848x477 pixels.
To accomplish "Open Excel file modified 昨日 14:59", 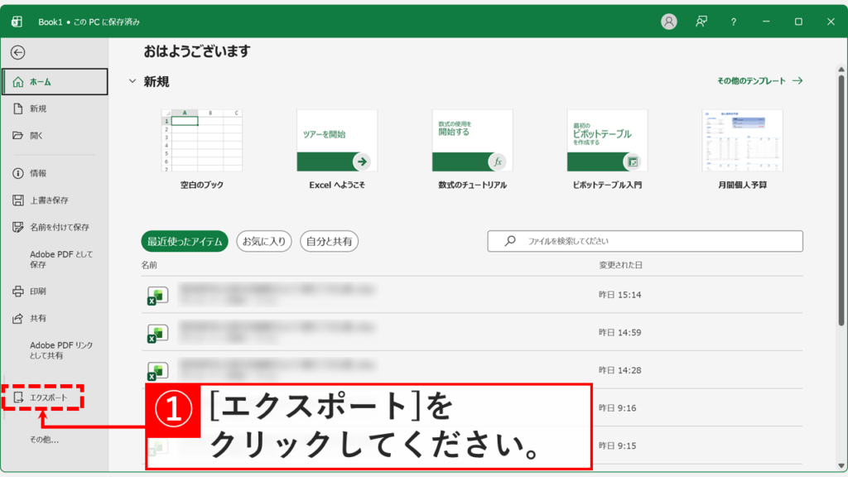I will [472, 333].
